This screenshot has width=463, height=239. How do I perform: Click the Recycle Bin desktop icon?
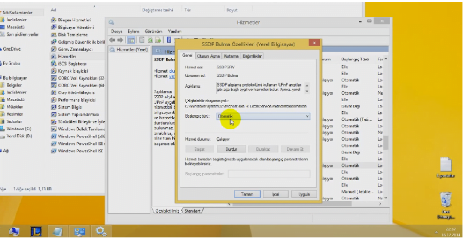pyautogui.click(x=446, y=201)
